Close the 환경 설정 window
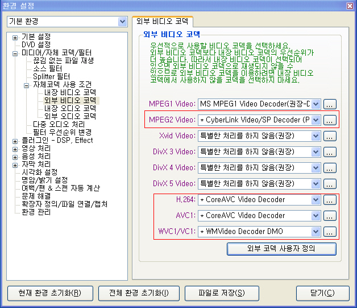Image resolution: width=357 pixels, height=308 pixels. [350, 6]
